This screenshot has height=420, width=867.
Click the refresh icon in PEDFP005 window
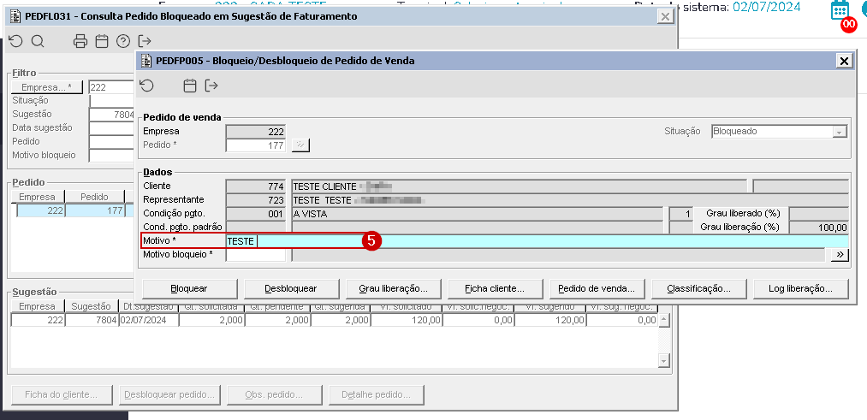146,86
